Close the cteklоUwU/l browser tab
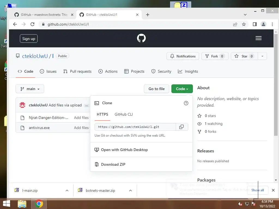This screenshot has height=209, width=279. (137, 15)
